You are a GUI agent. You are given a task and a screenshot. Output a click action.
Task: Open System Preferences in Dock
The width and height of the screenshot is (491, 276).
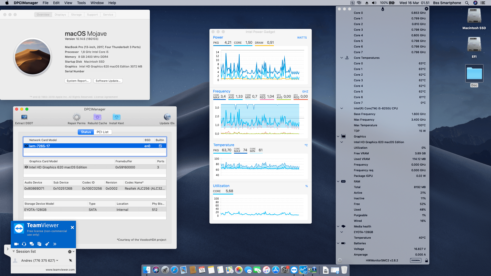pos(285,270)
